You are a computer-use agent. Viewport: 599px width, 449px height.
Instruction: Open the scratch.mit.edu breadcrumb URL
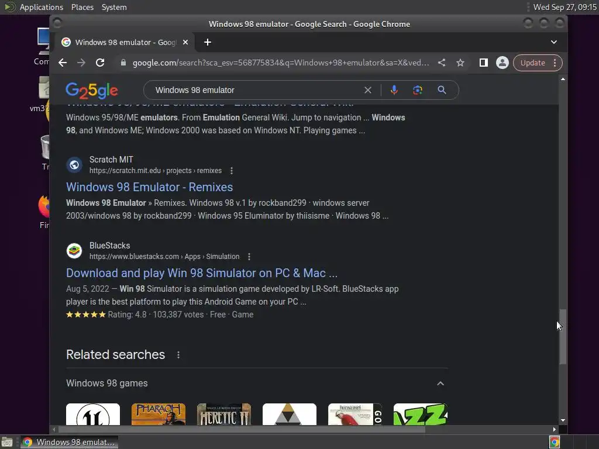pyautogui.click(x=155, y=171)
